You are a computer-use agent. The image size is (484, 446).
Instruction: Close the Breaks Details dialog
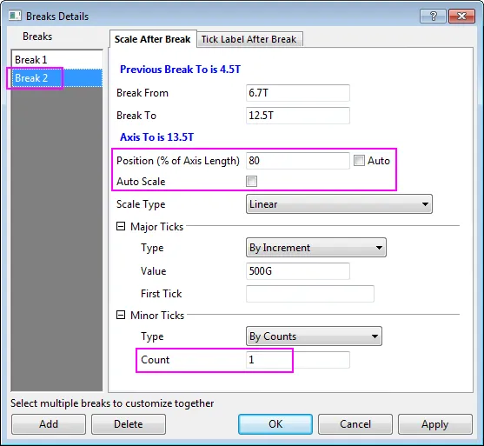[461, 16]
